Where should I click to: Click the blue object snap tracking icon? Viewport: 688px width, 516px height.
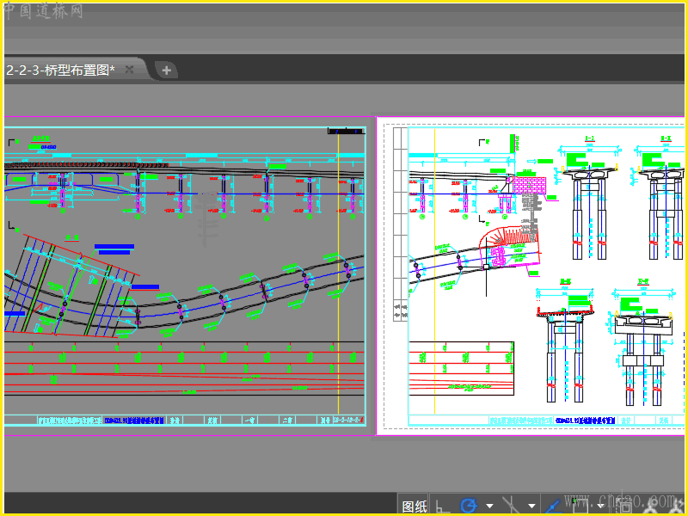[555, 506]
